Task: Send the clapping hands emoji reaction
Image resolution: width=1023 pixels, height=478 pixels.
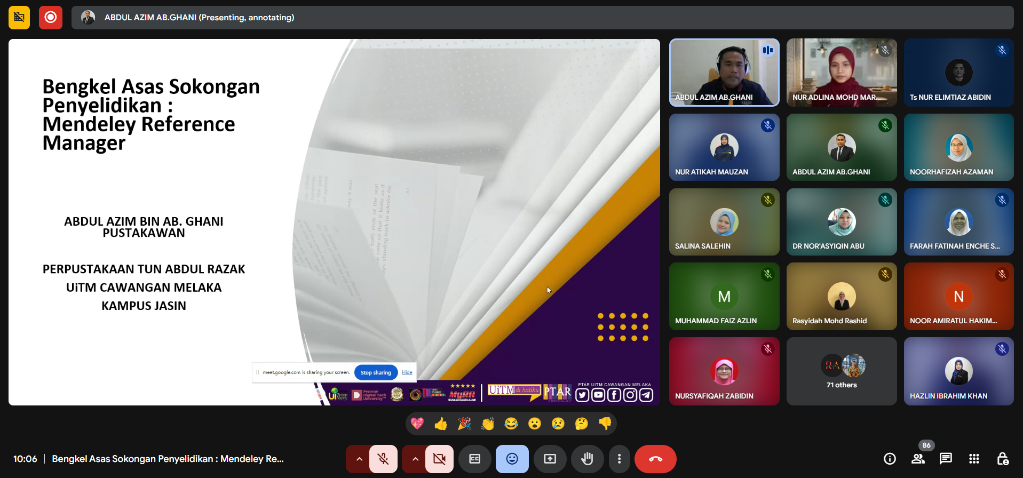Action: [488, 424]
